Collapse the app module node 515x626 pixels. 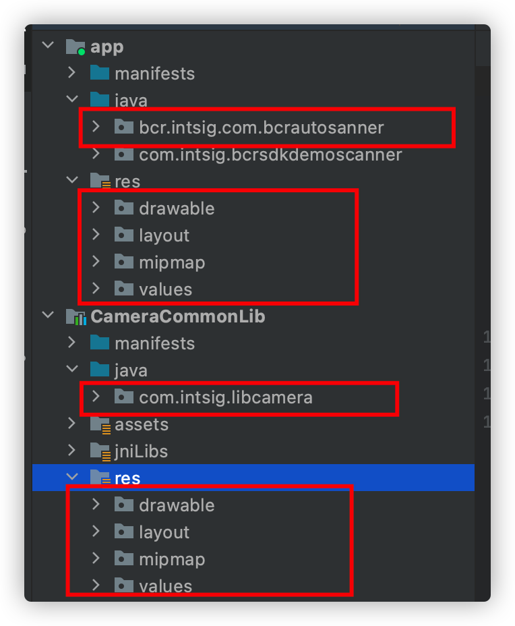click(x=48, y=45)
